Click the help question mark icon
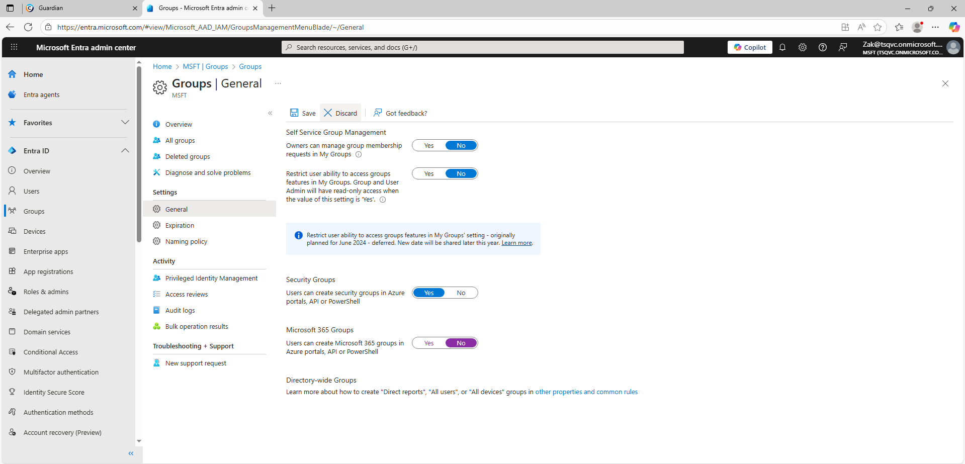The height and width of the screenshot is (464, 965). coord(823,47)
